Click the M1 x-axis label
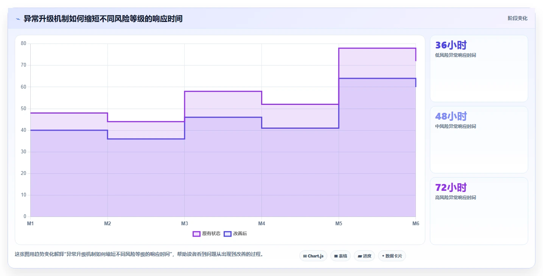This screenshot has width=543, height=276. tap(30, 224)
